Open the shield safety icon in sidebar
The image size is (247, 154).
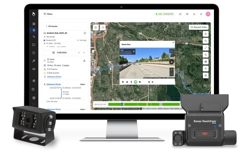coord(34,53)
